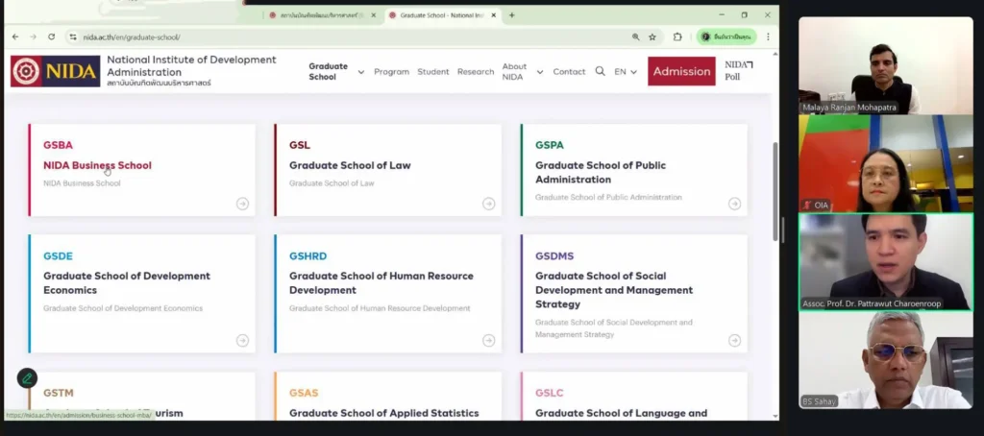Open the browser extensions puzzle icon
The height and width of the screenshot is (436, 984).
click(x=677, y=36)
